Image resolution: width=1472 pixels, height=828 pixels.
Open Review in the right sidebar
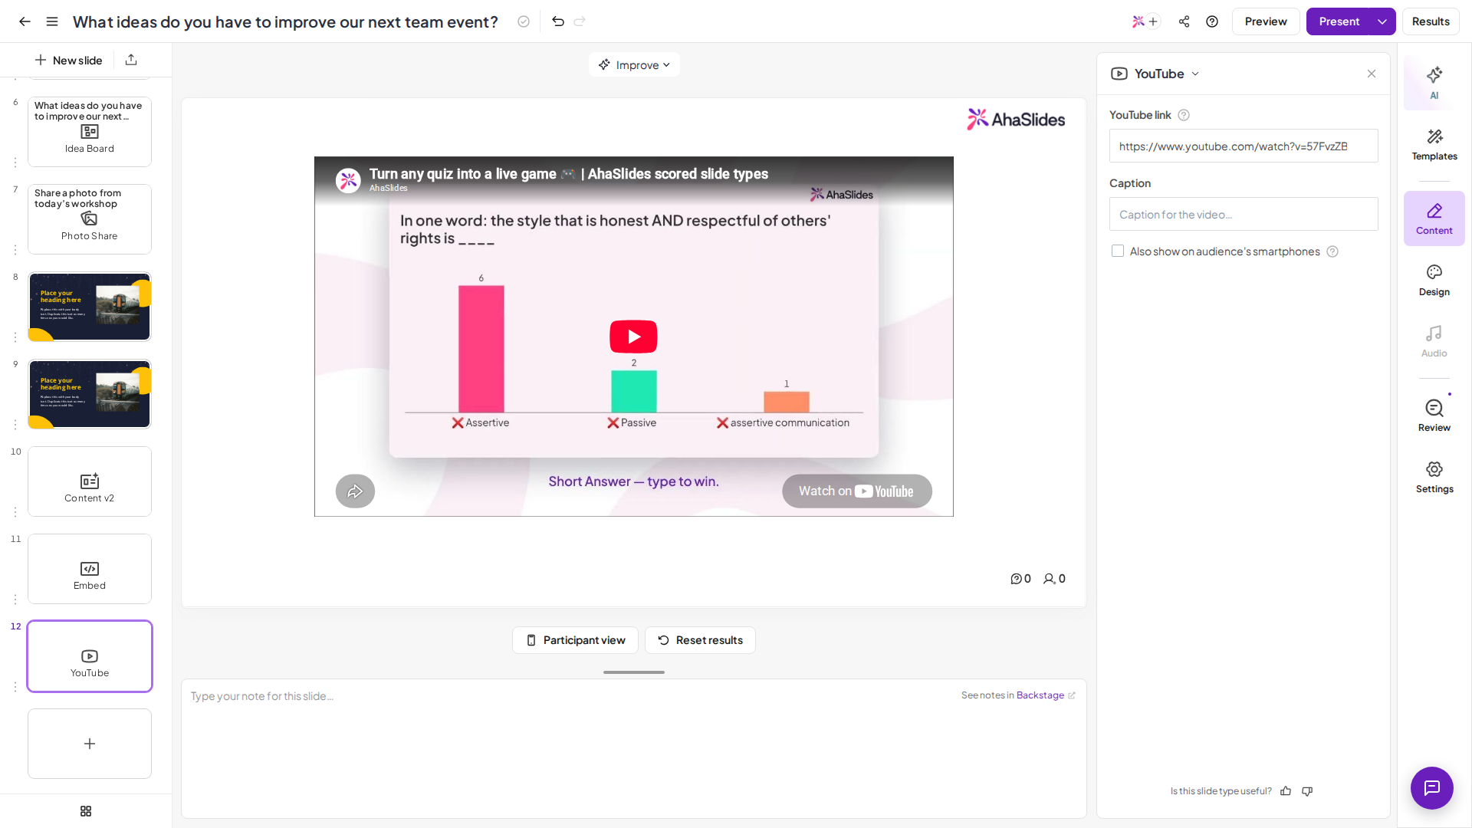coord(1434,416)
